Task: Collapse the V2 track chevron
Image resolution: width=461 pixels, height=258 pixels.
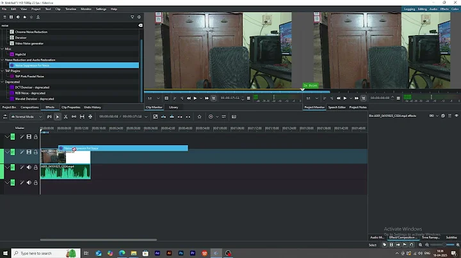Action: click(7, 137)
